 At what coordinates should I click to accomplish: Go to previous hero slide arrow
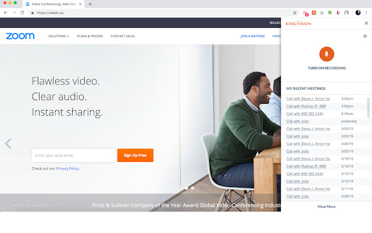click(8, 144)
